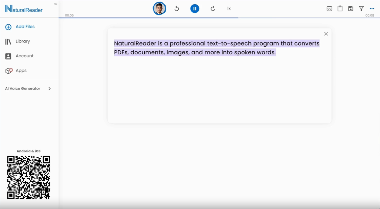Click the highlighted sentence starting 'NaturalReader is a professional'
The height and width of the screenshot is (209, 380).
click(217, 48)
